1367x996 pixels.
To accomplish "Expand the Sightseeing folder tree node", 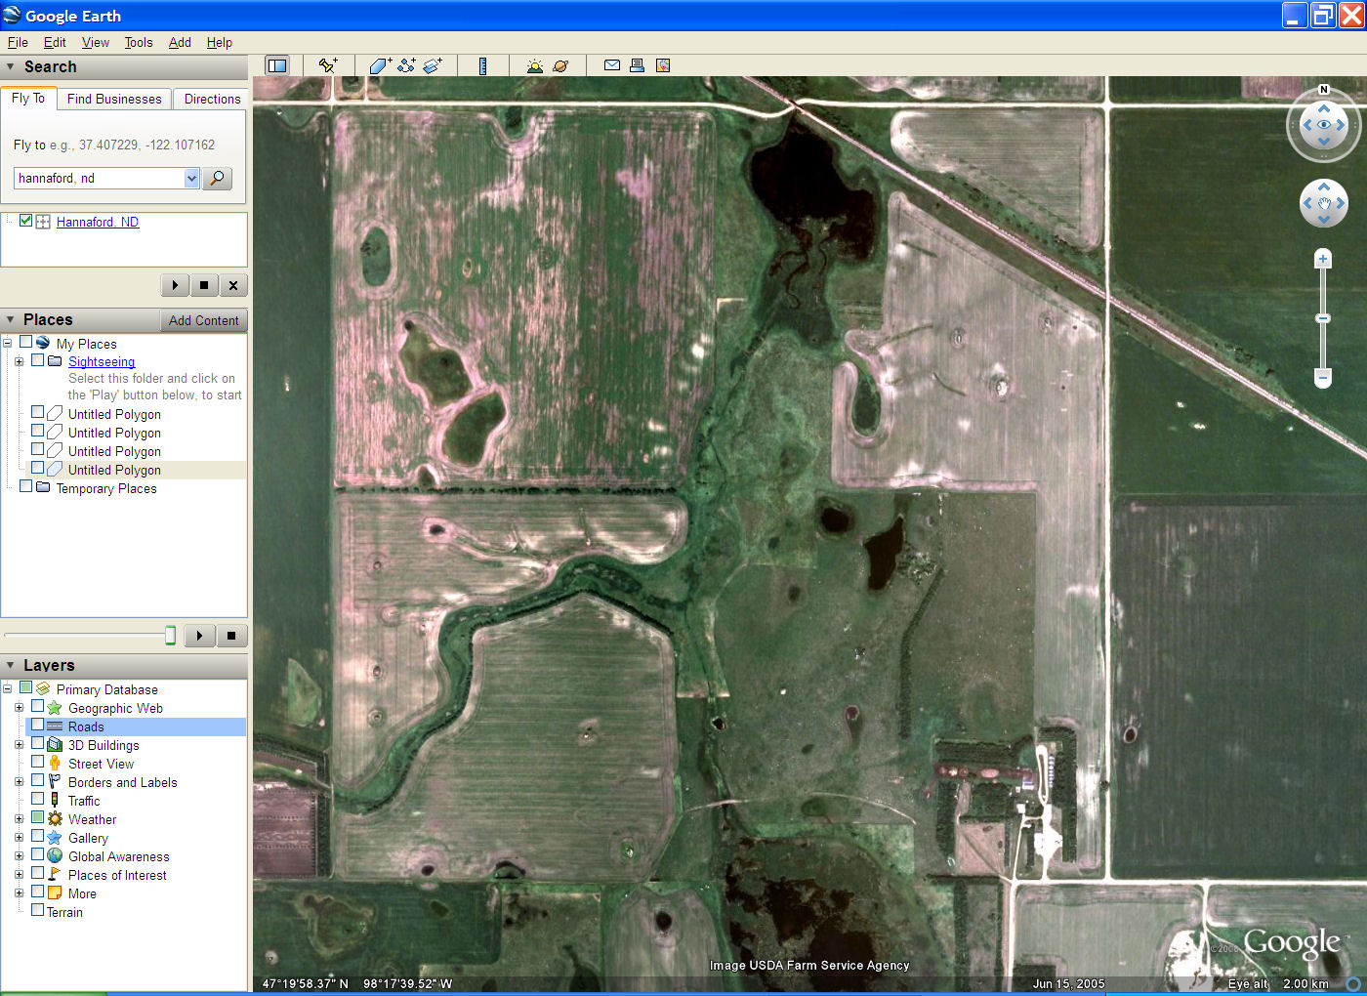I will coord(19,361).
